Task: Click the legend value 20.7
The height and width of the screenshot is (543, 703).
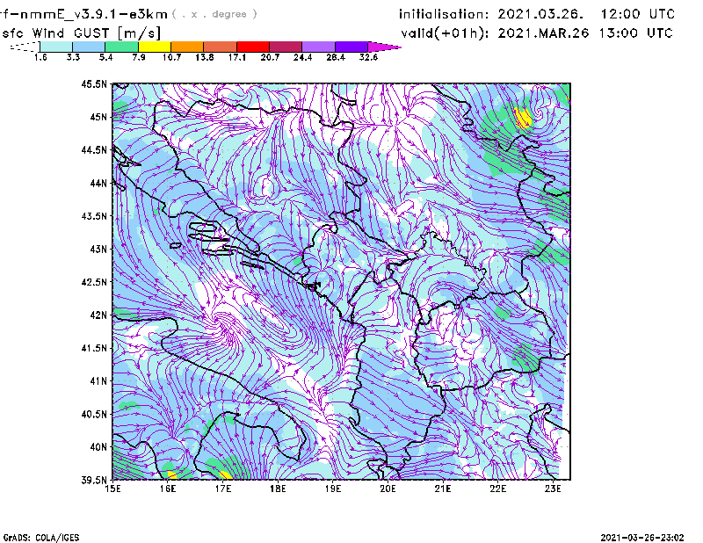Action: (x=270, y=57)
